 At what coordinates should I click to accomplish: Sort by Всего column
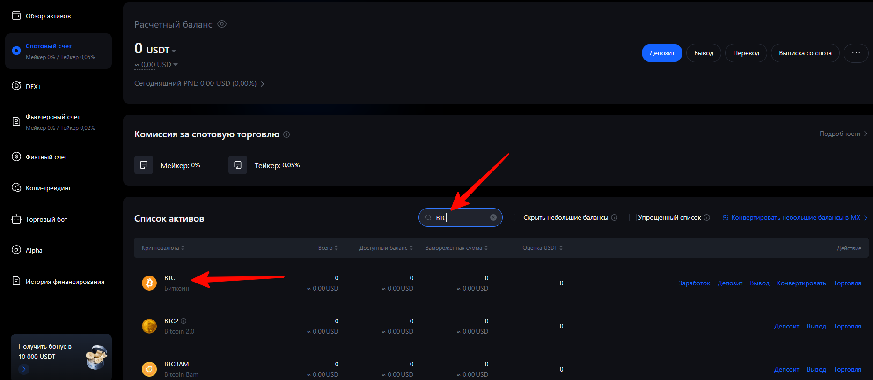coord(328,248)
